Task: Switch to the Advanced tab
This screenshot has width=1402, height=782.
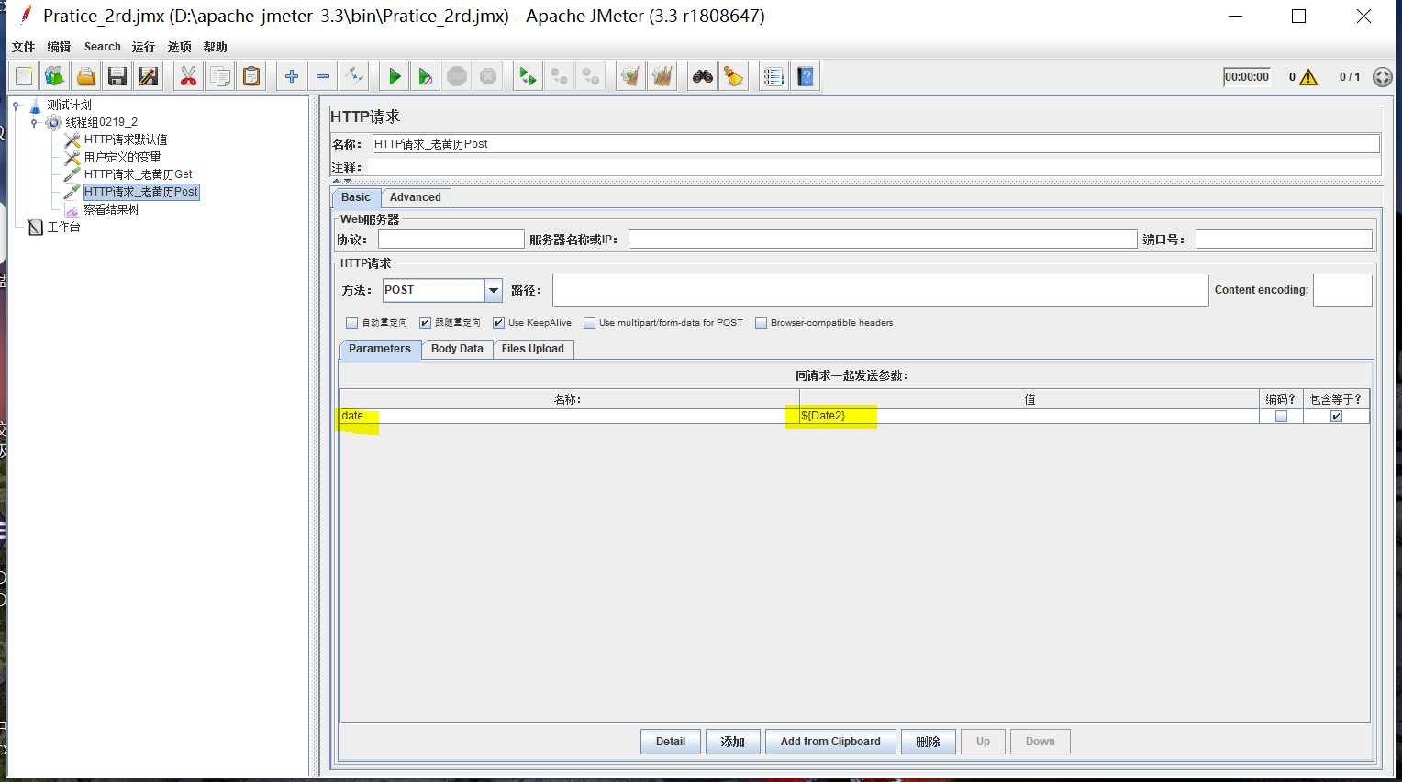Action: click(x=416, y=197)
